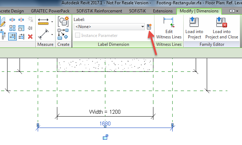
Task: Select the Scale tool icon
Action: click(21, 28)
